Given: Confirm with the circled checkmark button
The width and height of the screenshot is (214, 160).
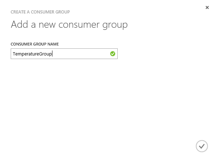Looking at the screenshot, I should (x=202, y=146).
